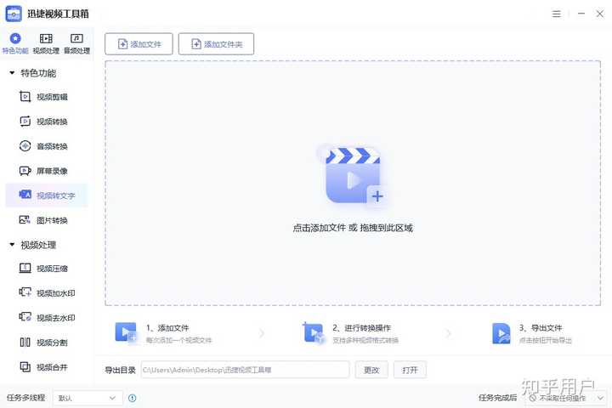612x408 pixels.
Task: Switch to the 音频处理 top tab
Action: [76, 43]
